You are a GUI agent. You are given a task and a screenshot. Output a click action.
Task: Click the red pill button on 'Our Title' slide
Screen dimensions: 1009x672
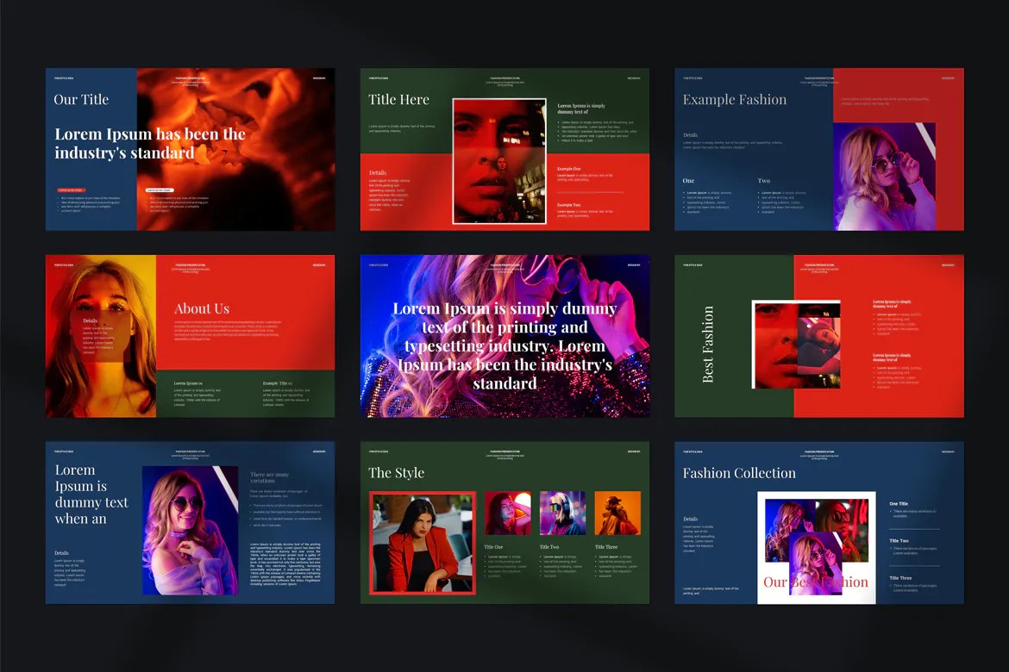(x=71, y=190)
